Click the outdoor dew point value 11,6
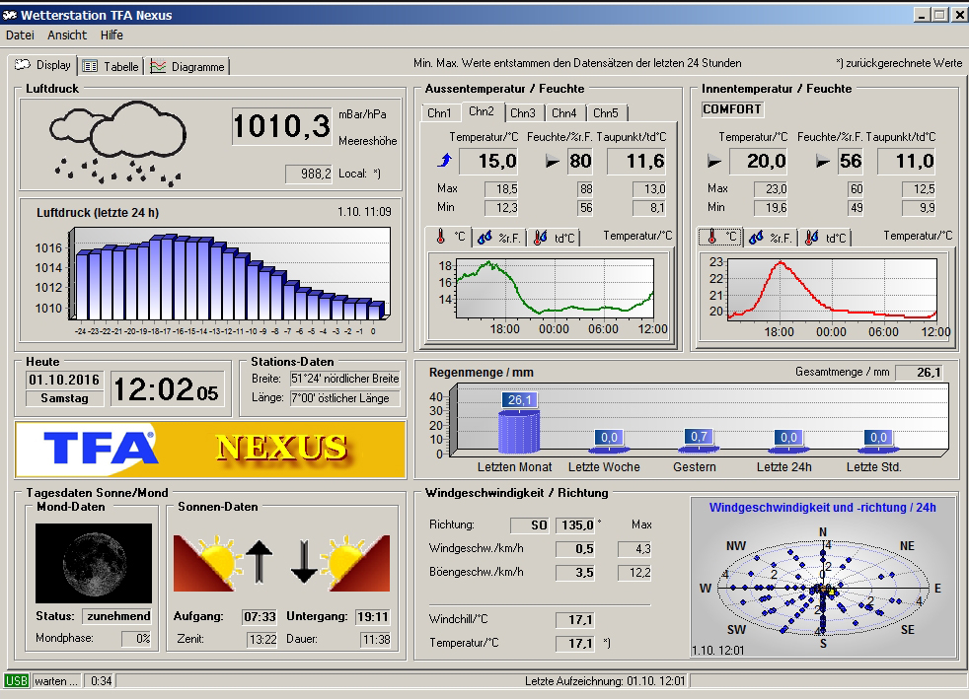Image resolution: width=969 pixels, height=699 pixels. [x=636, y=161]
